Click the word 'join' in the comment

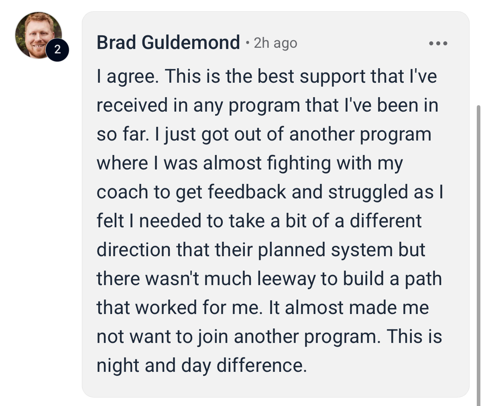pos(213,337)
